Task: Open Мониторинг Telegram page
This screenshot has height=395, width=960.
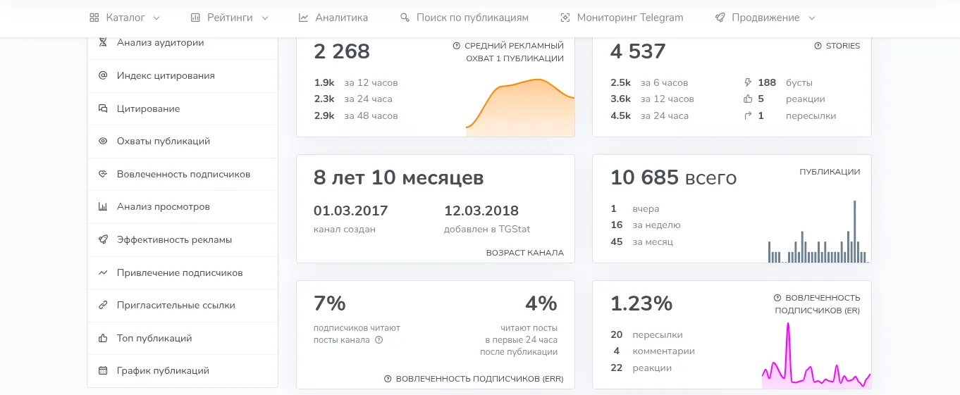Action: (x=622, y=18)
